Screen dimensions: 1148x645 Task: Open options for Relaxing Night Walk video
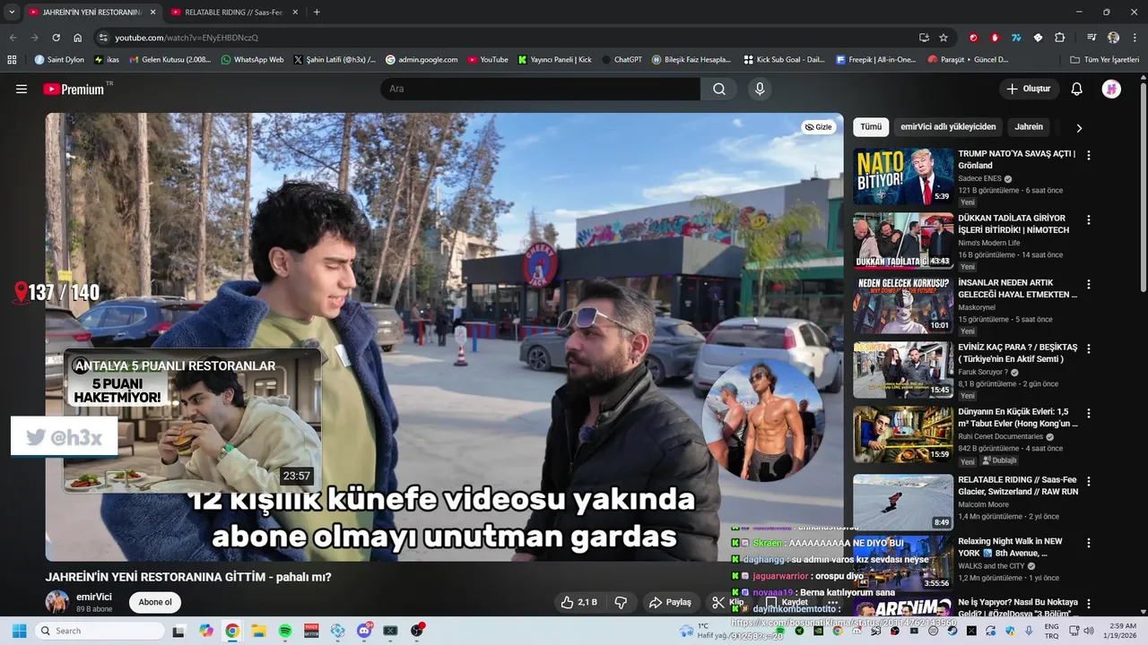coord(1089,543)
